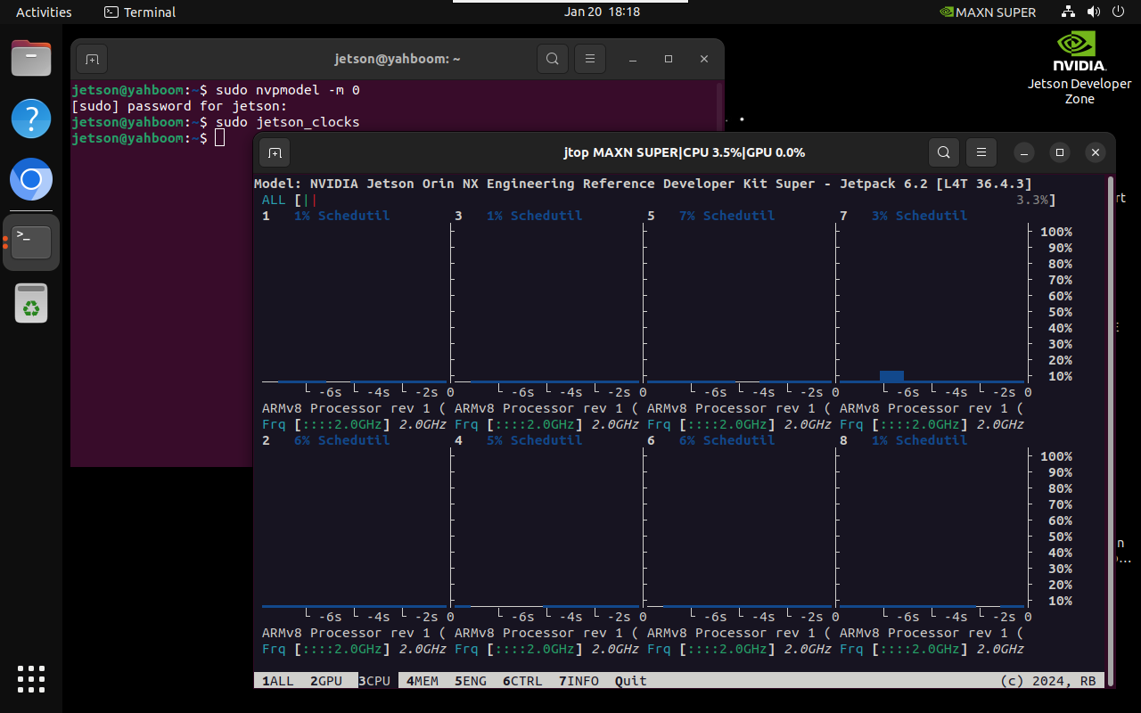1141x713 pixels.
Task: Open the network status icon in top bar
Action: click(x=1069, y=12)
